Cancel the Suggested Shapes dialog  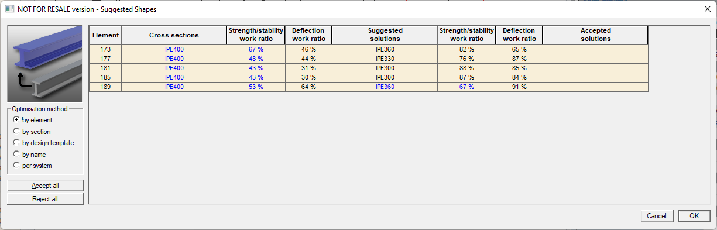click(x=657, y=216)
